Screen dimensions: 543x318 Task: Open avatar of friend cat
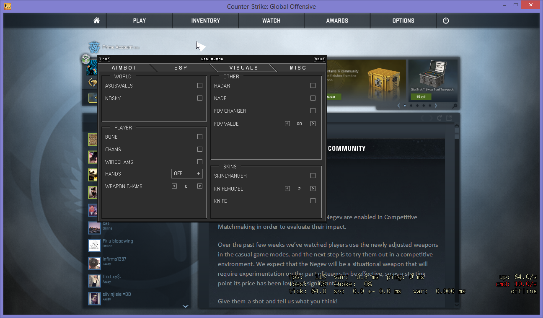click(x=94, y=228)
